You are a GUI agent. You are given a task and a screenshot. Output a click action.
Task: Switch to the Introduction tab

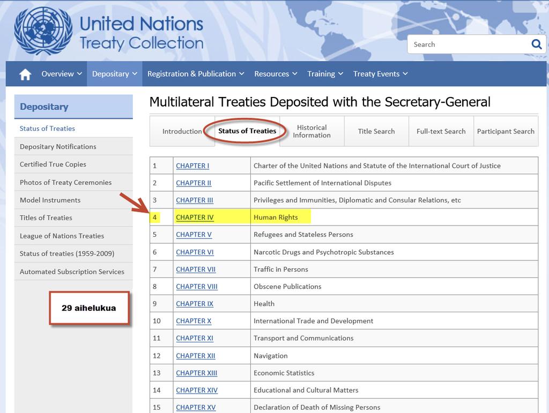point(182,131)
